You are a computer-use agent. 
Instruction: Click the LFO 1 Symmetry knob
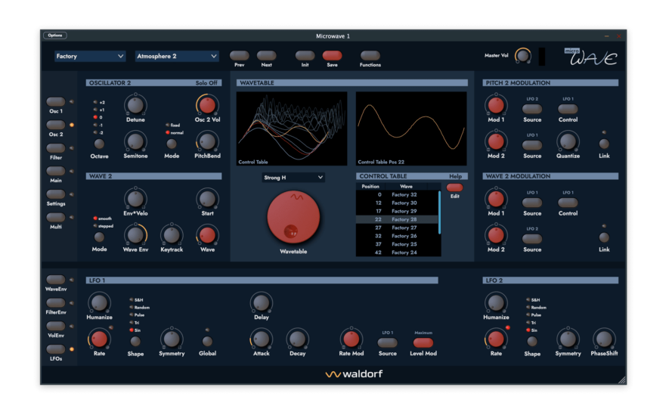172,339
